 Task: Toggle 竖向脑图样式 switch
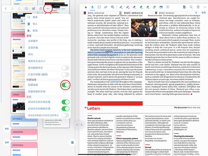[65, 68]
